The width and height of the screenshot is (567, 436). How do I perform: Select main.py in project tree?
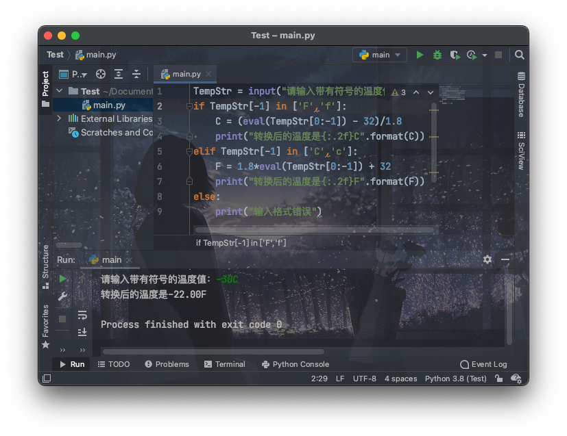(x=109, y=105)
